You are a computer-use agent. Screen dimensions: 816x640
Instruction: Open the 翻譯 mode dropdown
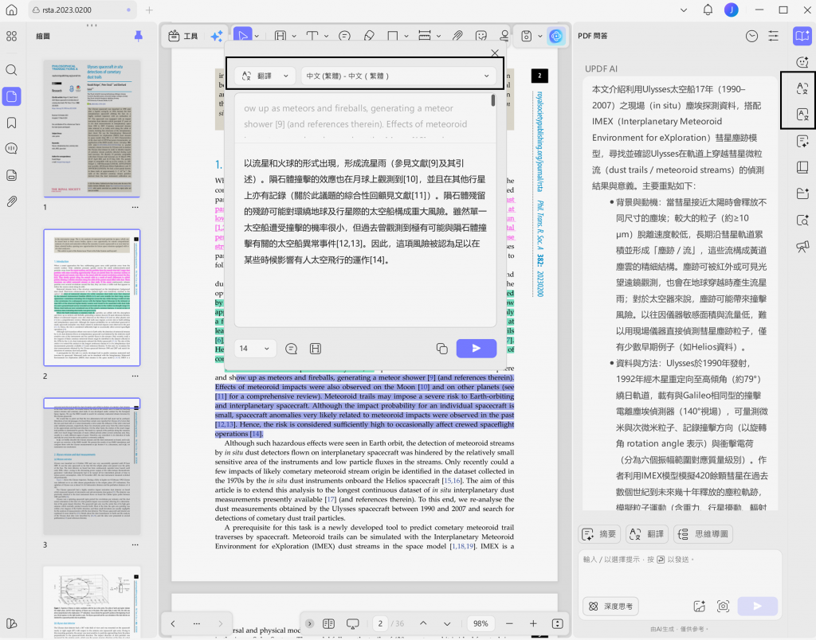[265, 76]
